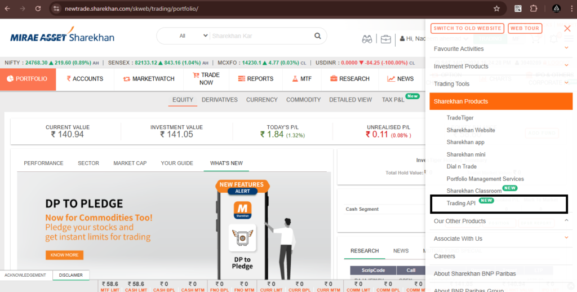The image size is (577, 292).
Task: Open Sharekhan mini link
Action: coord(466,154)
